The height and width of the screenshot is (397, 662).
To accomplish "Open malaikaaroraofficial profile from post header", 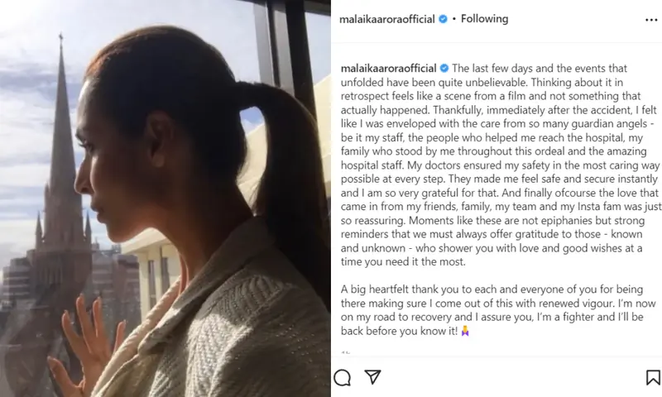I will pos(386,19).
